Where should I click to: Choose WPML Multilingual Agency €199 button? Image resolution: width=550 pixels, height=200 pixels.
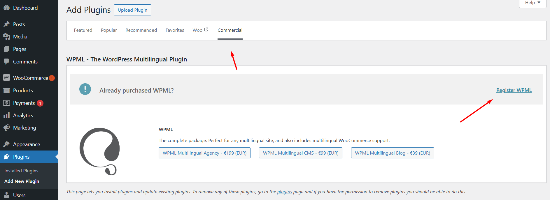(204, 153)
